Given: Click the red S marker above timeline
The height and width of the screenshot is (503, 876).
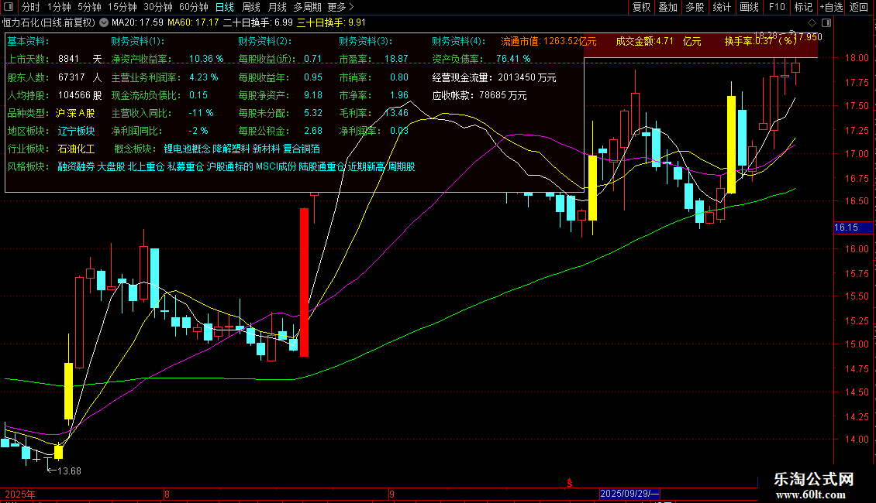Looking at the screenshot, I should [x=569, y=483].
